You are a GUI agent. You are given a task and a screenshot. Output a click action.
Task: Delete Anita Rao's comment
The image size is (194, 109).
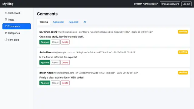coord(65,62)
